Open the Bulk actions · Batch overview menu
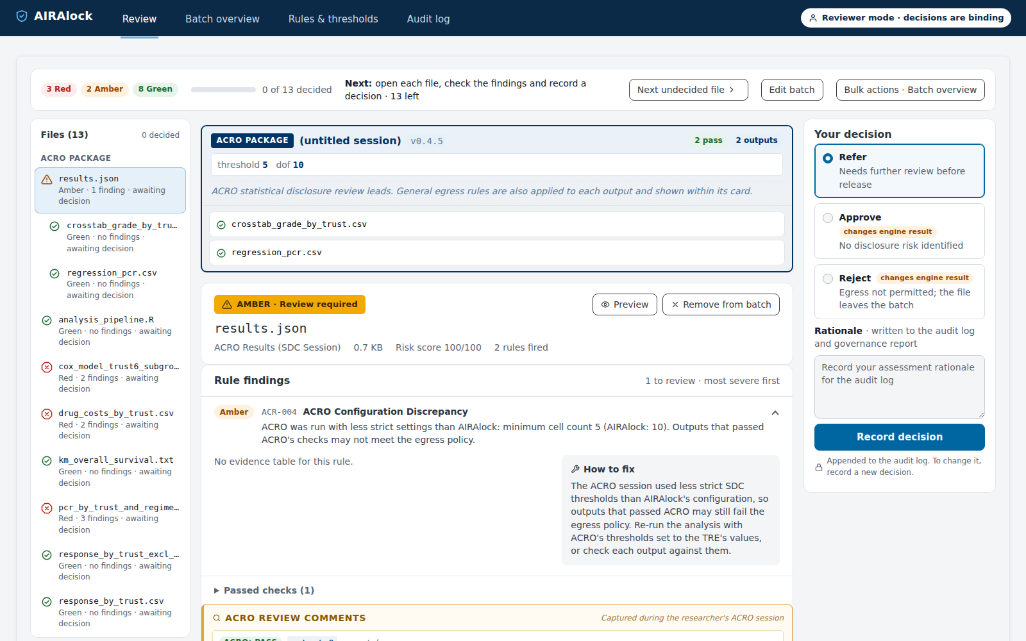 (x=910, y=90)
